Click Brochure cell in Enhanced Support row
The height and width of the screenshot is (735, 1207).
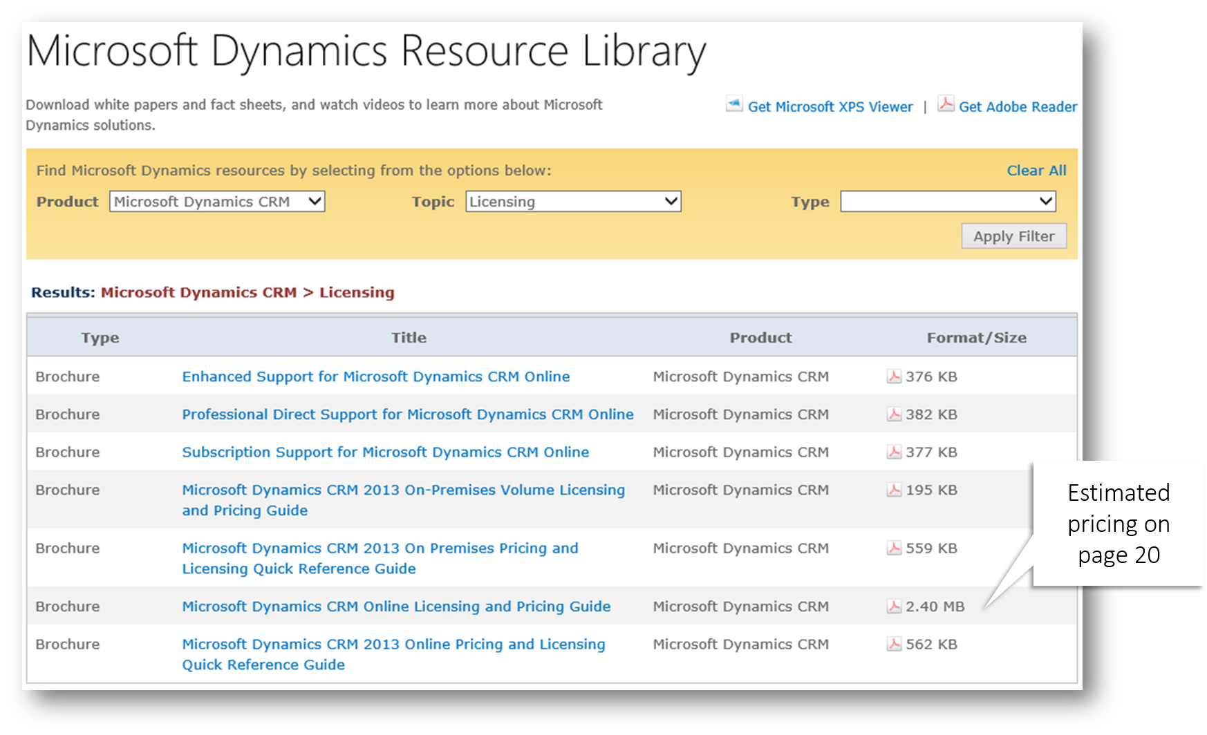click(68, 376)
